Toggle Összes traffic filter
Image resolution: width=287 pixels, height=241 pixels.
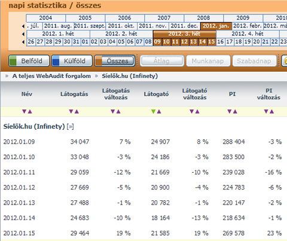pyautogui.click(x=115, y=61)
